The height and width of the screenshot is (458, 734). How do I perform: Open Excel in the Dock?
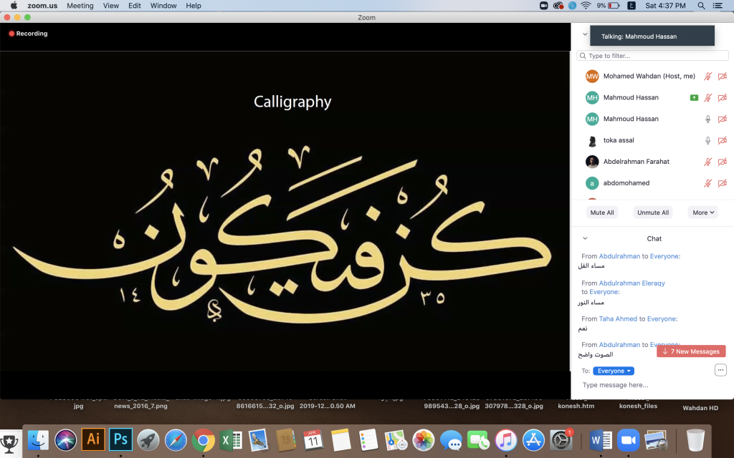[231, 440]
